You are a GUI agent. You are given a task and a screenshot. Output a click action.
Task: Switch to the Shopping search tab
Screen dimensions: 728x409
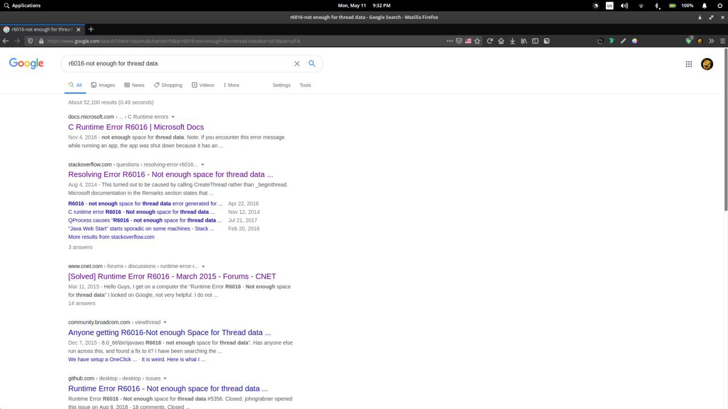click(168, 85)
